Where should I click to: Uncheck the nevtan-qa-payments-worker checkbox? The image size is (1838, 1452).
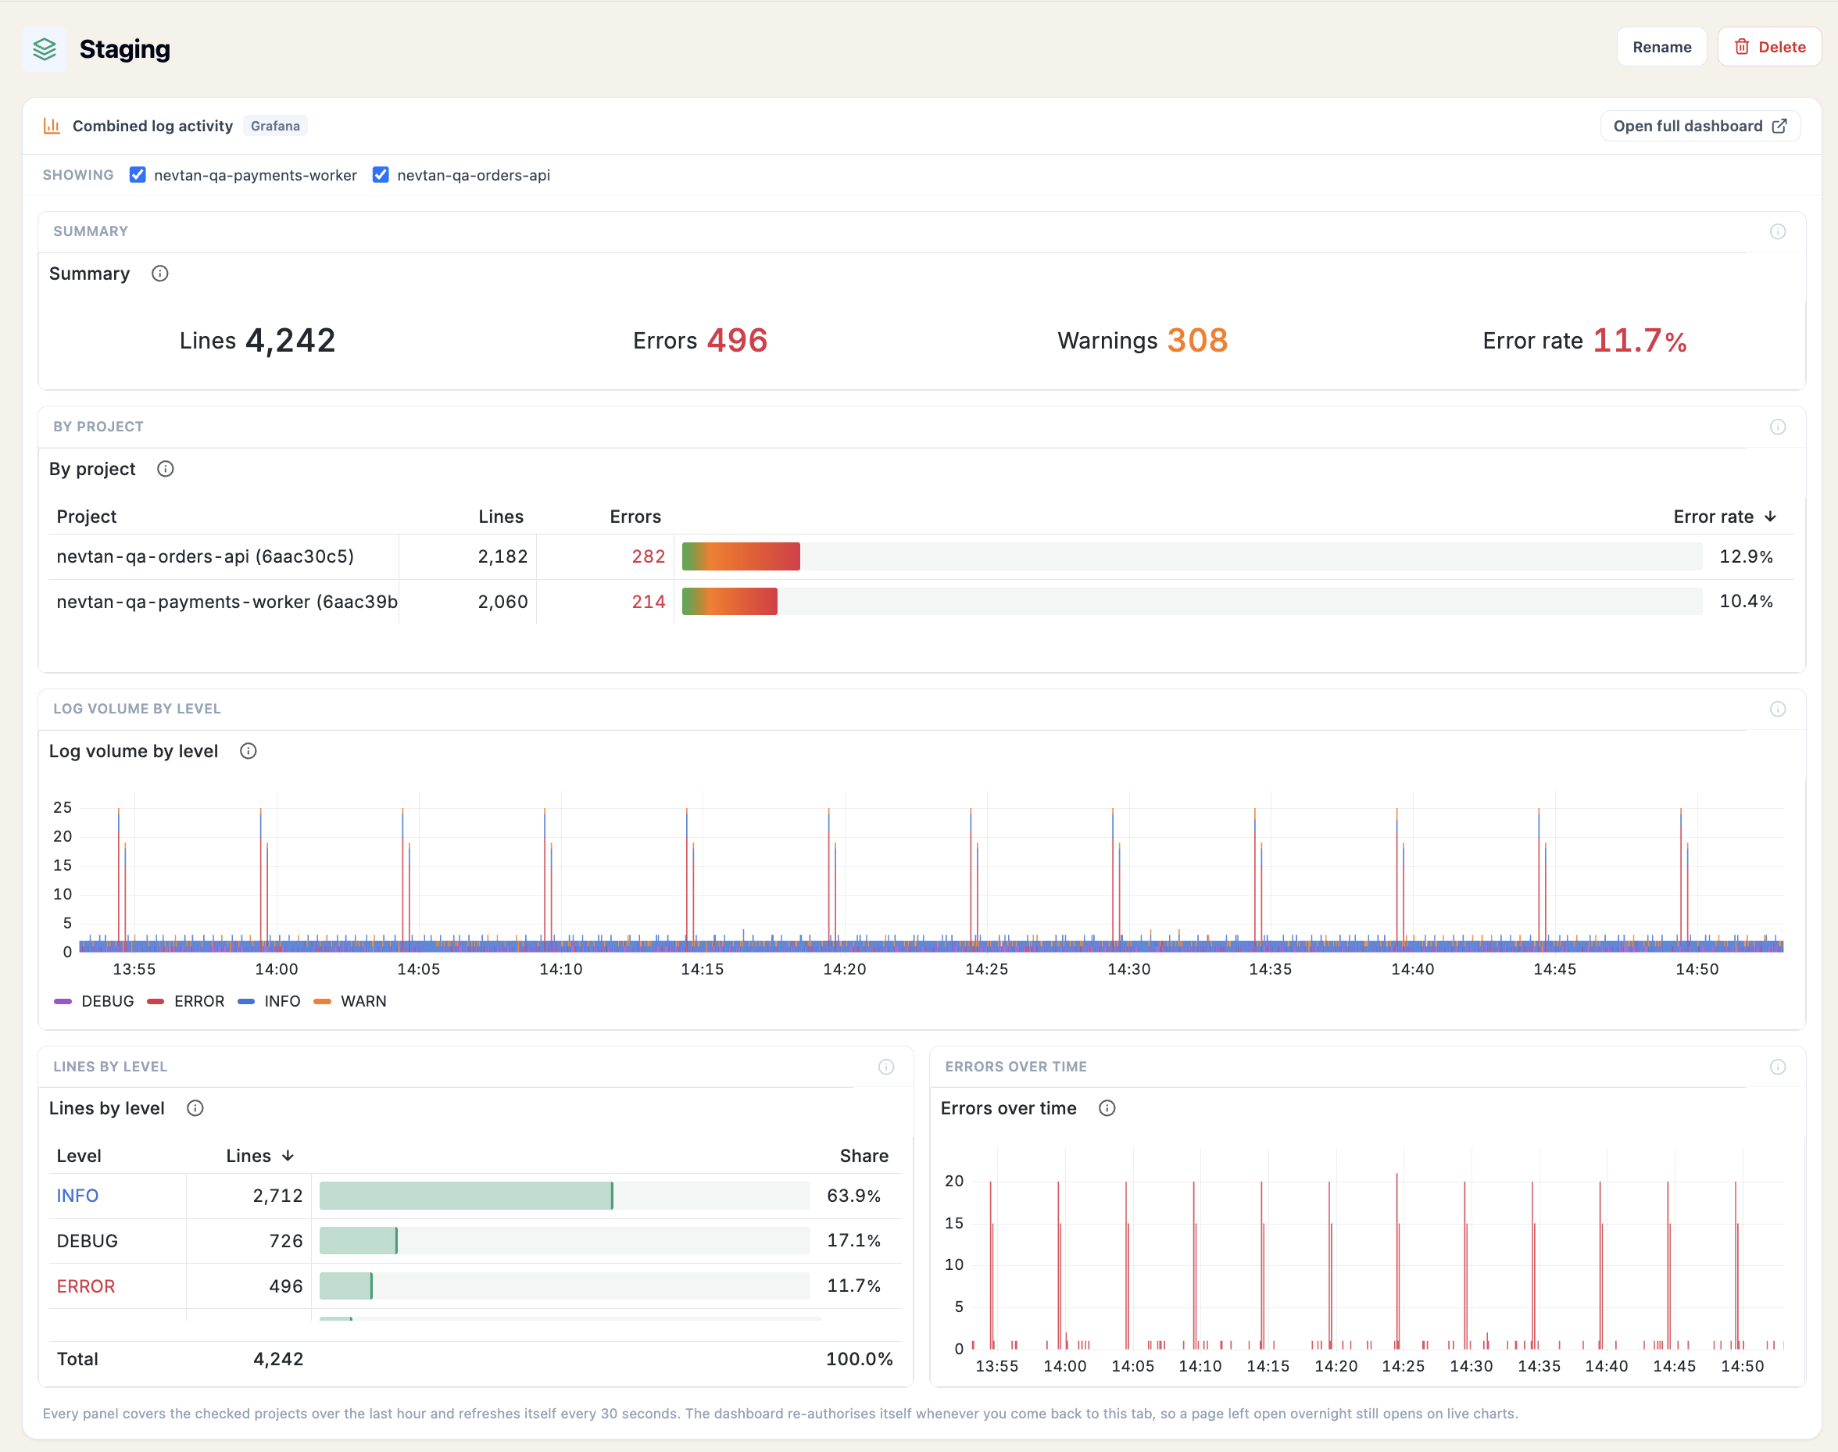click(x=138, y=175)
